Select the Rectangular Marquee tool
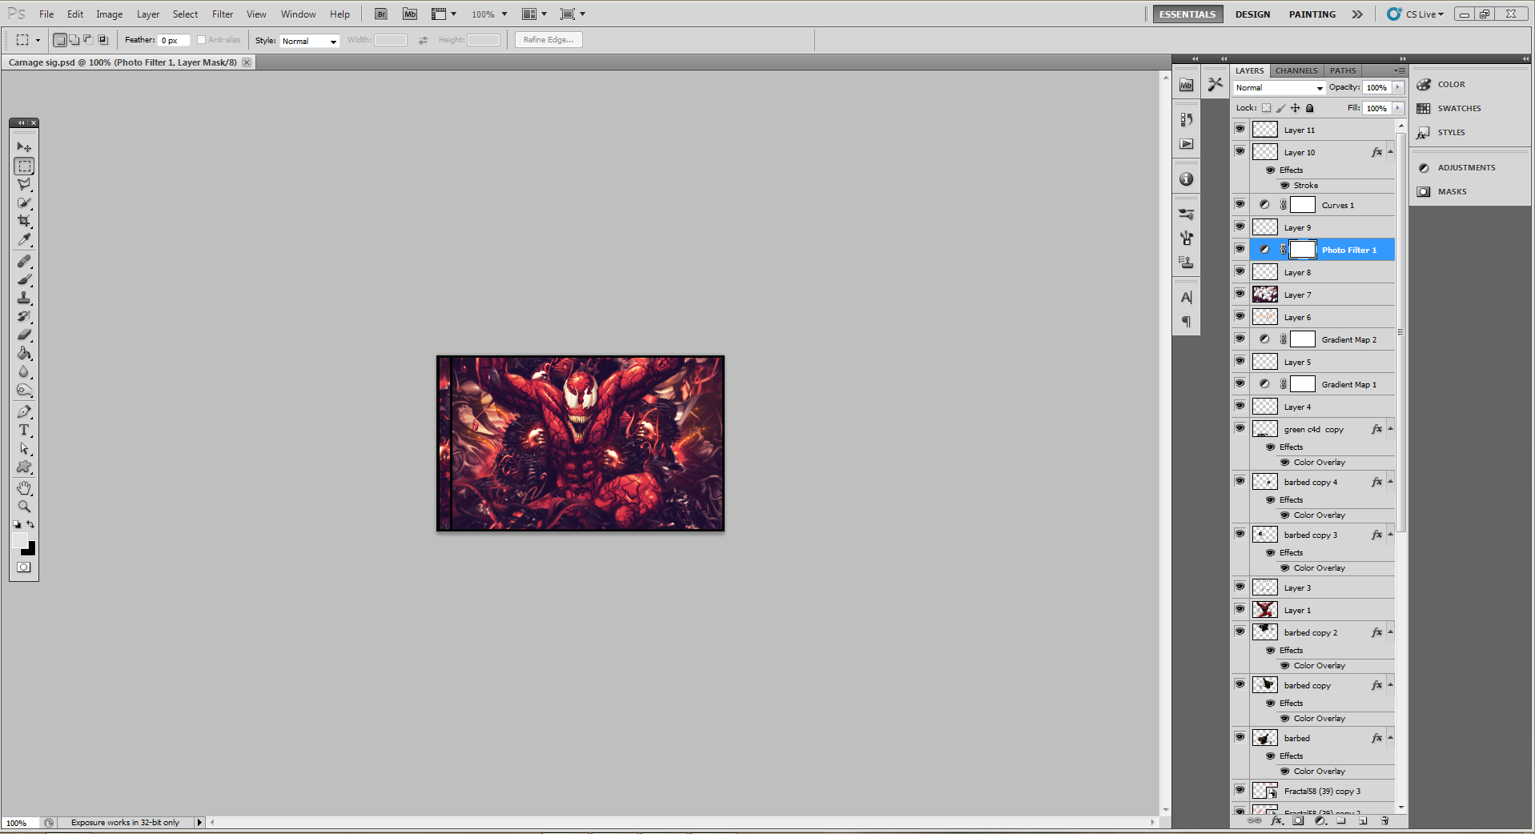This screenshot has width=1535, height=834. 24,166
